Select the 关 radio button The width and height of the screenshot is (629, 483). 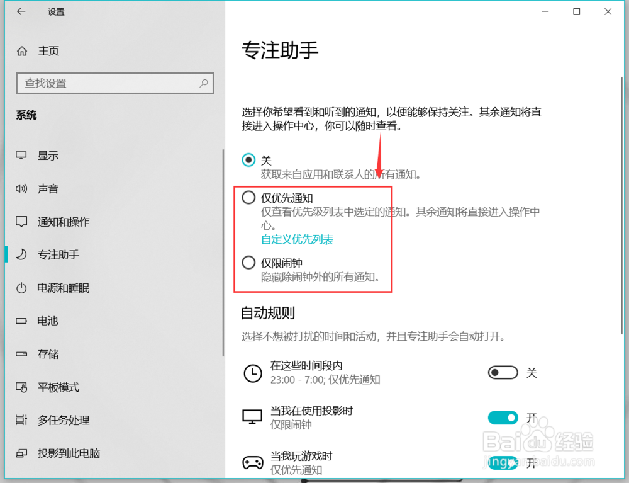(x=249, y=160)
